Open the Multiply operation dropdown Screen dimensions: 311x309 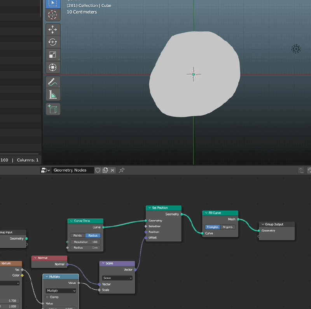pyautogui.click(x=60, y=291)
